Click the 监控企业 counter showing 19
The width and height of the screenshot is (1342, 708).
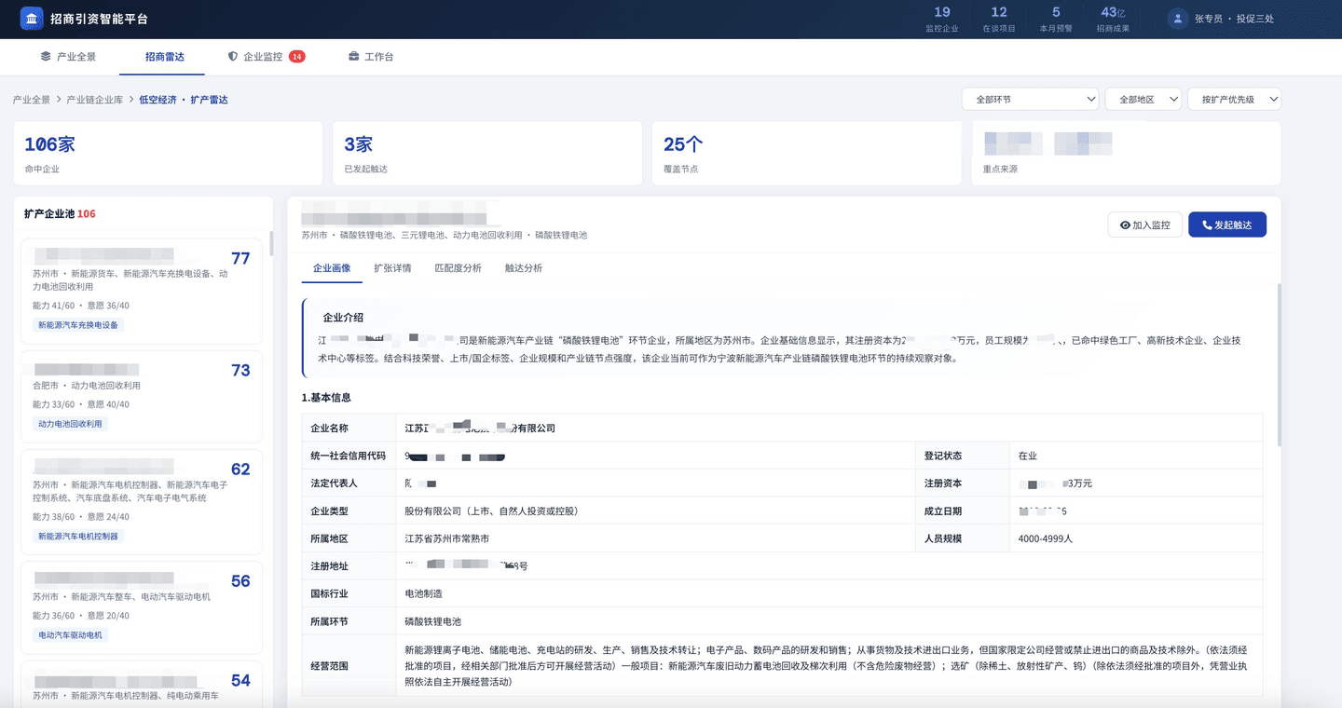942,19
